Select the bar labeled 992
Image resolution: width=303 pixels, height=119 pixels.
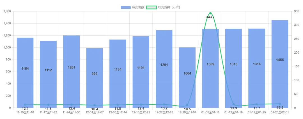click(x=95, y=78)
